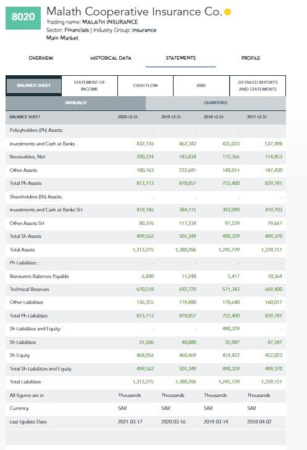This screenshot has width=307, height=450.
Task: Click the Reinsurers Balances Payable label
Action: point(40,276)
